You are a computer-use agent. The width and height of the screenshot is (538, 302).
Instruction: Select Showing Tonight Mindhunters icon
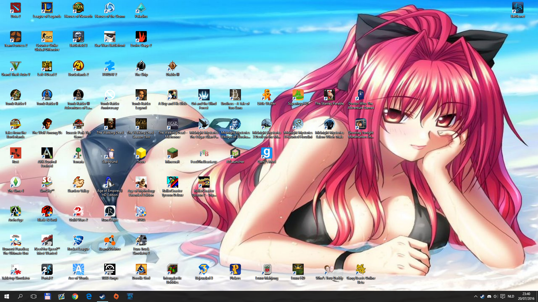pos(361,128)
